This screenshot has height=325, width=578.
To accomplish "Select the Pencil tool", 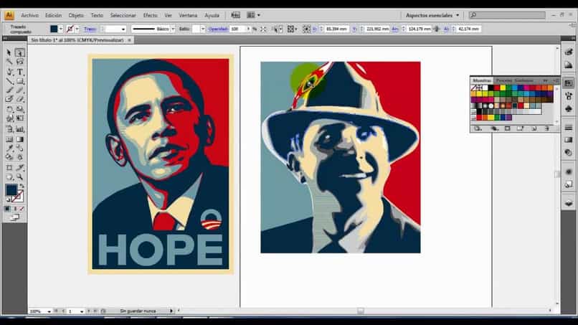I will [20, 90].
